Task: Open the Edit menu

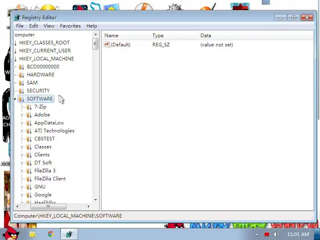Action: click(34, 26)
